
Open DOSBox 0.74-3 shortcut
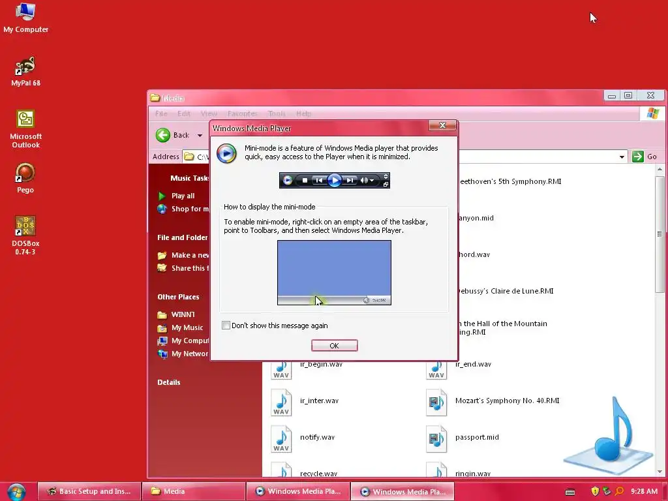point(25,235)
